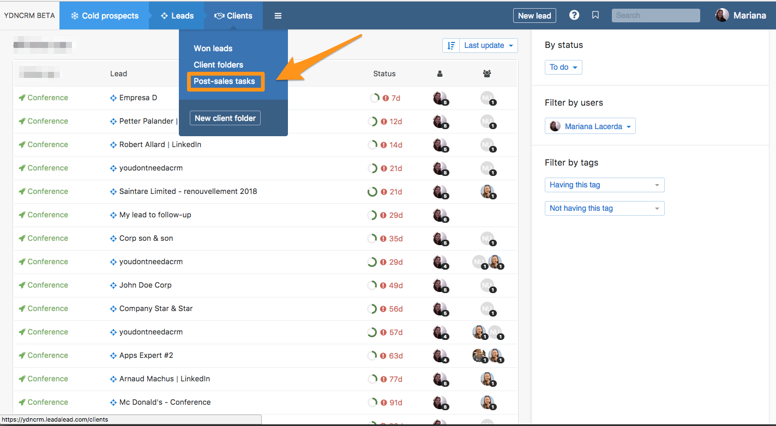
Task: Open the Not having this tag dropdown
Action: coord(604,209)
